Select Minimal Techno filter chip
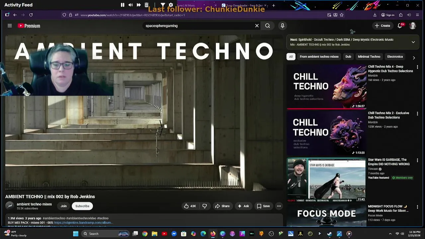The image size is (425, 239). click(369, 56)
